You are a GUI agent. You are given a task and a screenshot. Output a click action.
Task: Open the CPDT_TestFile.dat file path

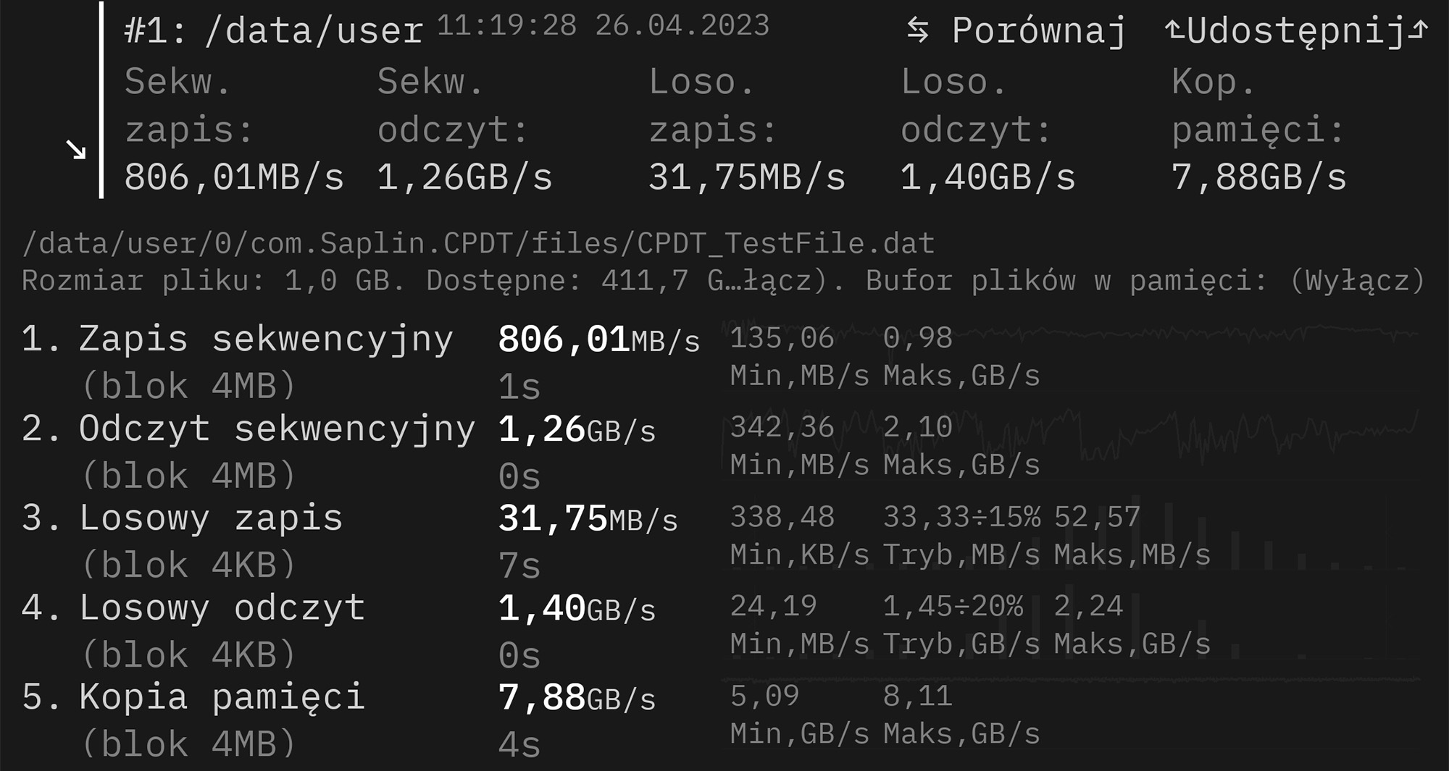coord(478,243)
